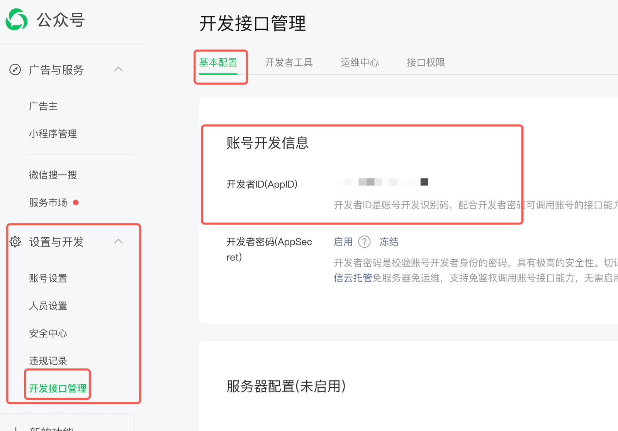
Task: Go to the 运维中心 tab
Action: [x=360, y=63]
